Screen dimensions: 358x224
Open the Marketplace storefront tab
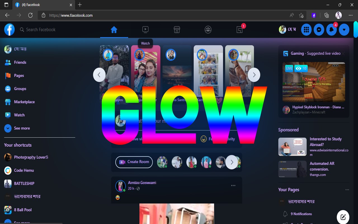177,30
